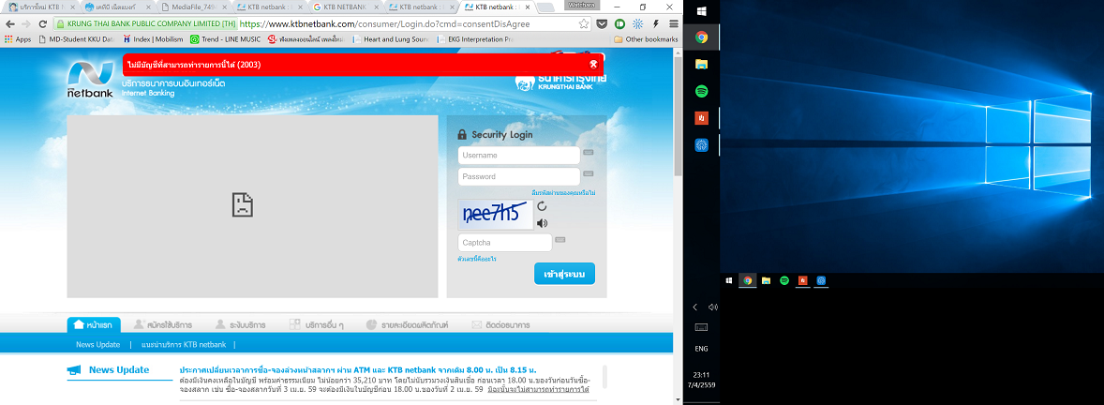Screen dimensions: 1104x405
Task: Click the URL address bar
Action: click(409, 23)
